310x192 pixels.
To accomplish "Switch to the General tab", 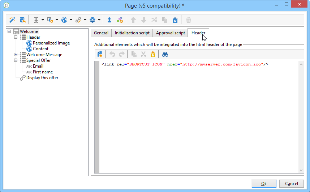I will click(x=101, y=33).
